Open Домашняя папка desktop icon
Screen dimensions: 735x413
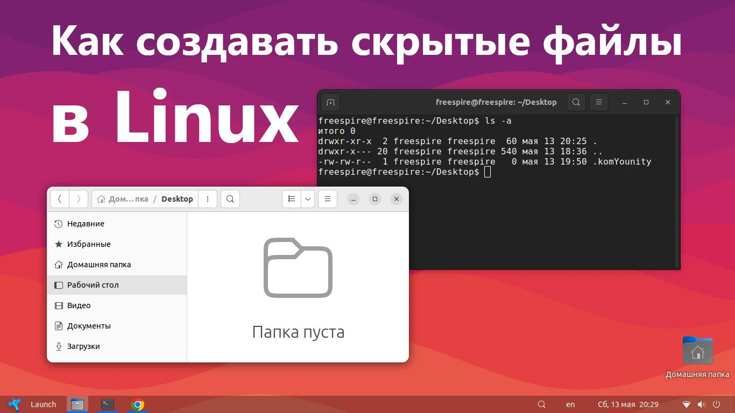[x=697, y=357]
